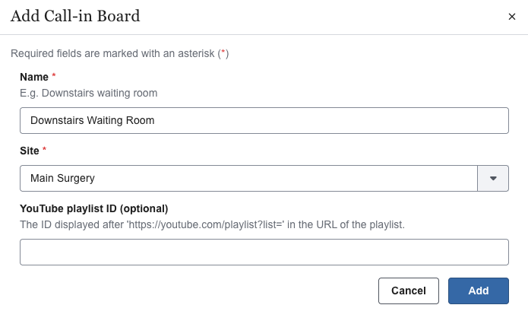This screenshot has width=528, height=324.
Task: Click the Site field label
Action: click(x=30, y=151)
